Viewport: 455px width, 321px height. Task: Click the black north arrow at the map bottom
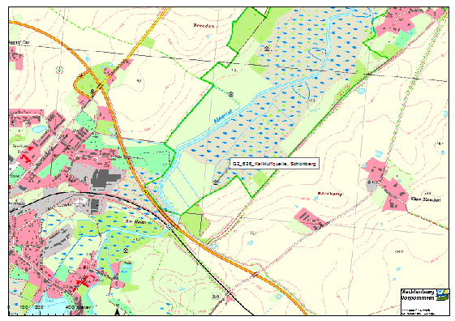tap(118, 312)
